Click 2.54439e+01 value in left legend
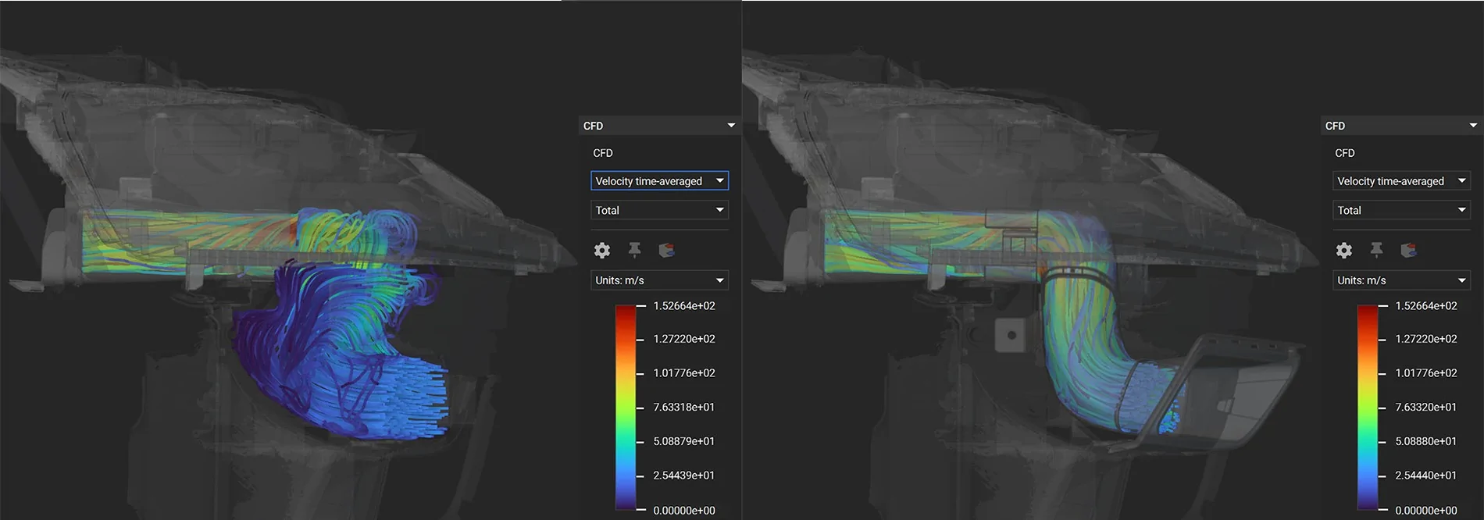The width and height of the screenshot is (1484, 520). pos(684,475)
